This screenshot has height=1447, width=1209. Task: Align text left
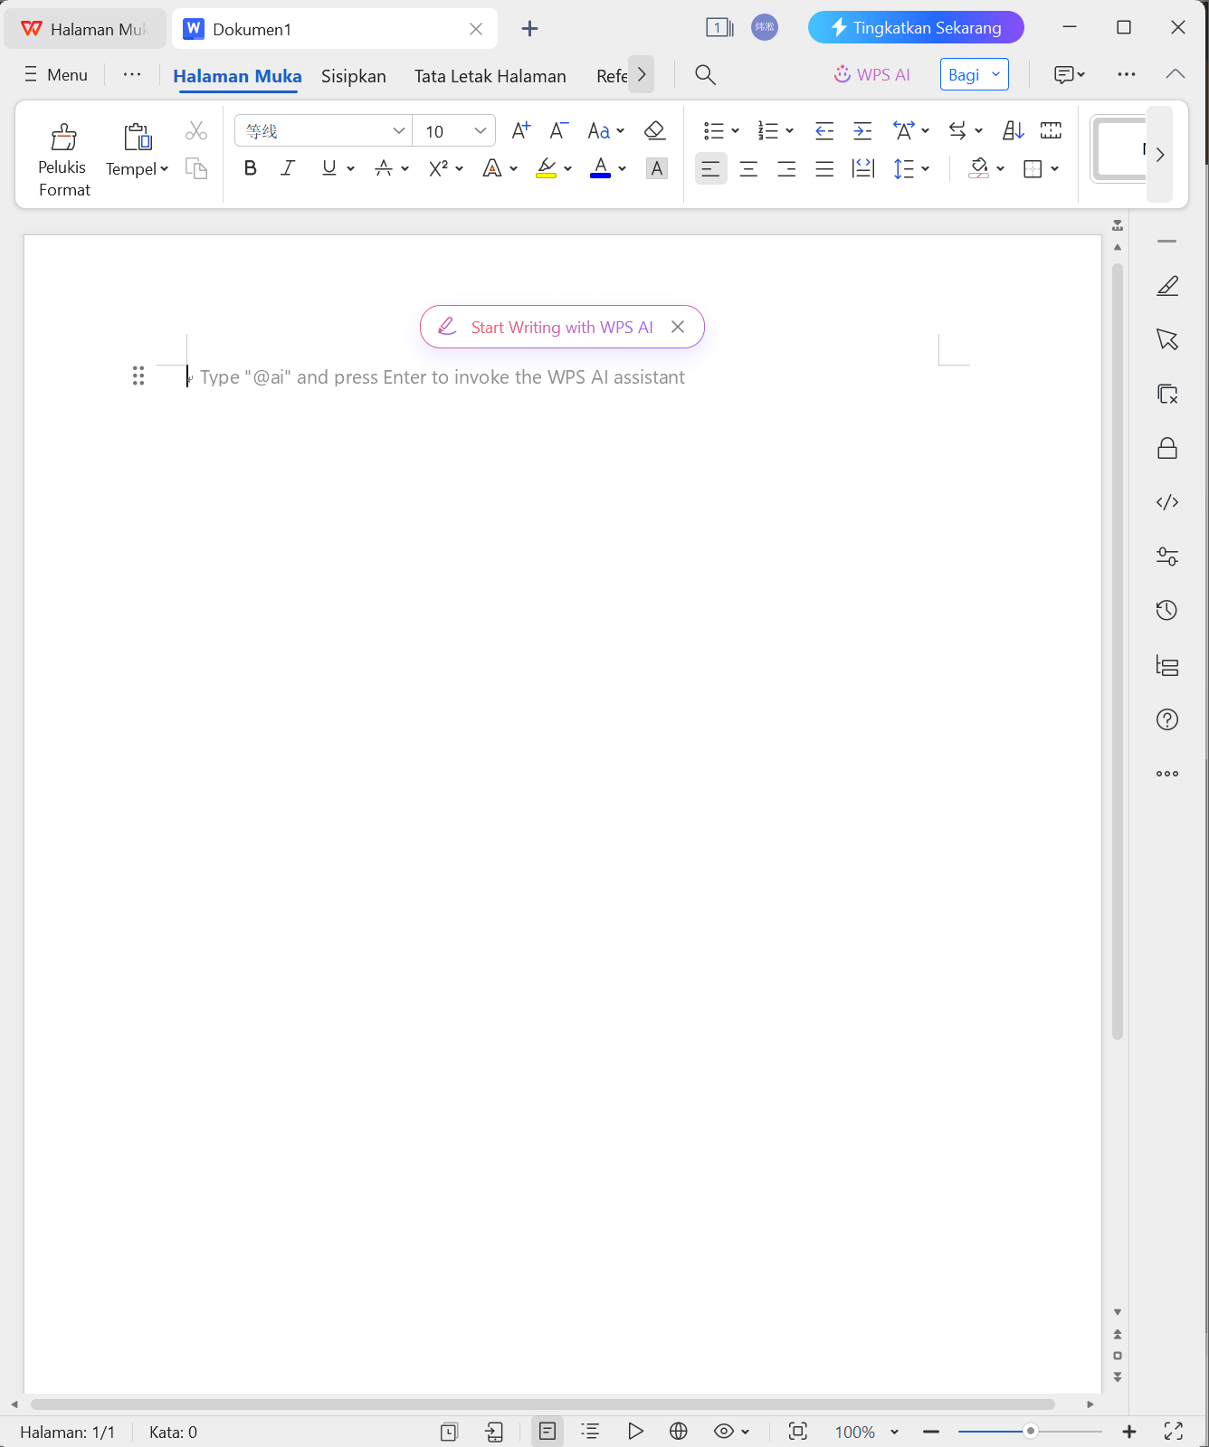[x=711, y=168]
